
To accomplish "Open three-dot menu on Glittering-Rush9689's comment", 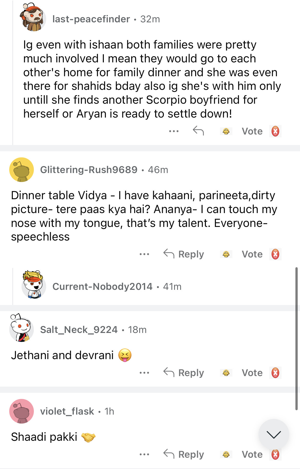I will [144, 254].
